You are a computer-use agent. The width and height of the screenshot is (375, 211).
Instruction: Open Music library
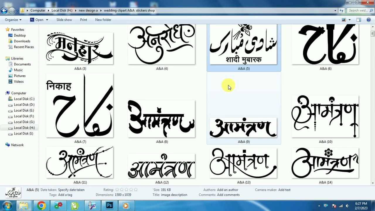[x=18, y=70]
